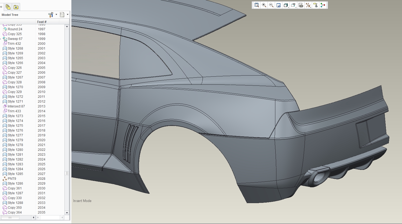
Task: Click Model Tree vertical scrollbar thumb
Action: 67,173
